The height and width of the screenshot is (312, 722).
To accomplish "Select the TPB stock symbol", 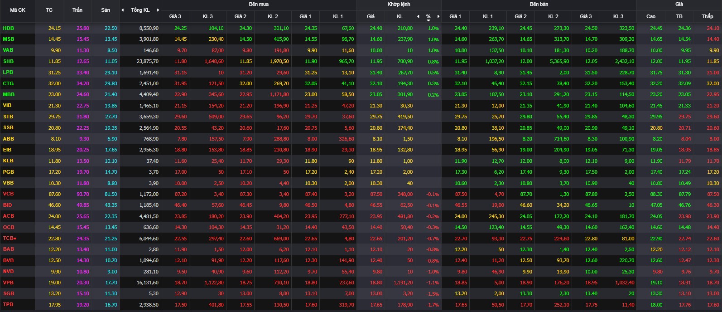I will [x=8, y=305].
